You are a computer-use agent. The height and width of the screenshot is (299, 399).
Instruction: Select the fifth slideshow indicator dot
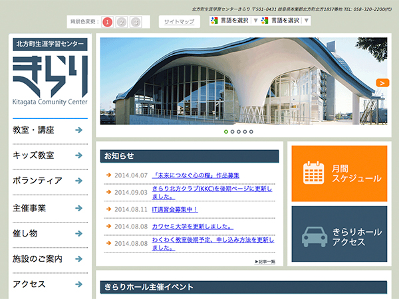[252, 132]
